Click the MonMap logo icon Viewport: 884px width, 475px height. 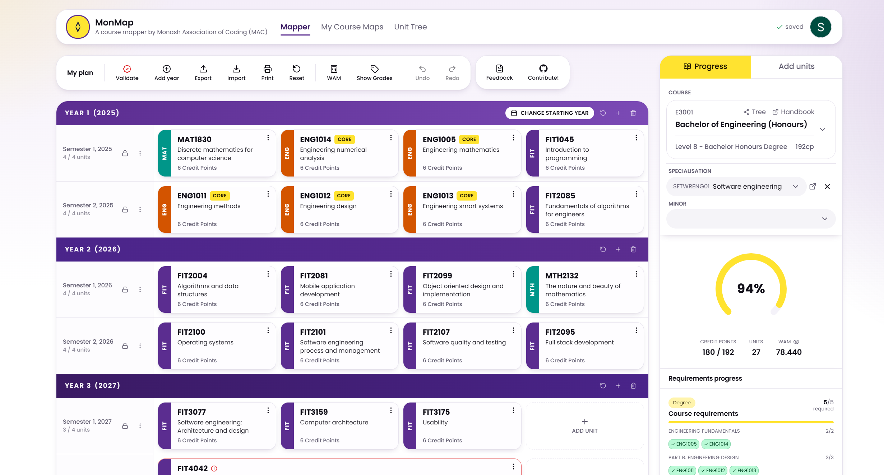pyautogui.click(x=78, y=27)
